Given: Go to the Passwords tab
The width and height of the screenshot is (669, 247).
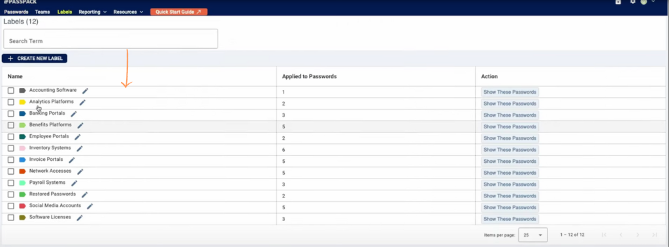Looking at the screenshot, I should tap(16, 12).
